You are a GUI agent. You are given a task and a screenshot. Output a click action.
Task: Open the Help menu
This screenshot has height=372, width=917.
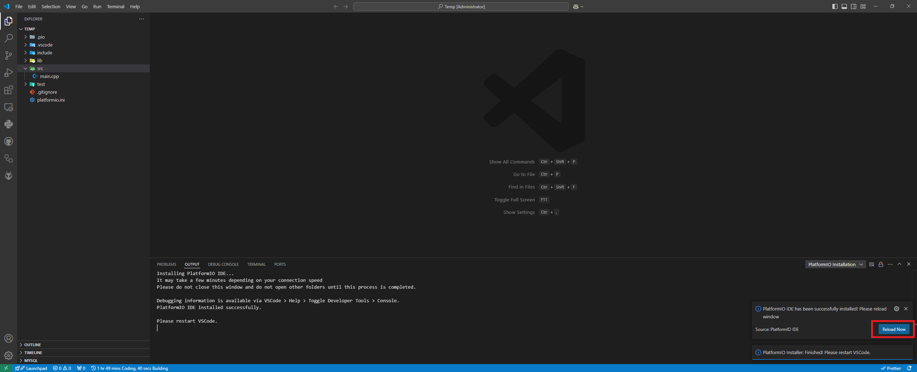tap(135, 6)
